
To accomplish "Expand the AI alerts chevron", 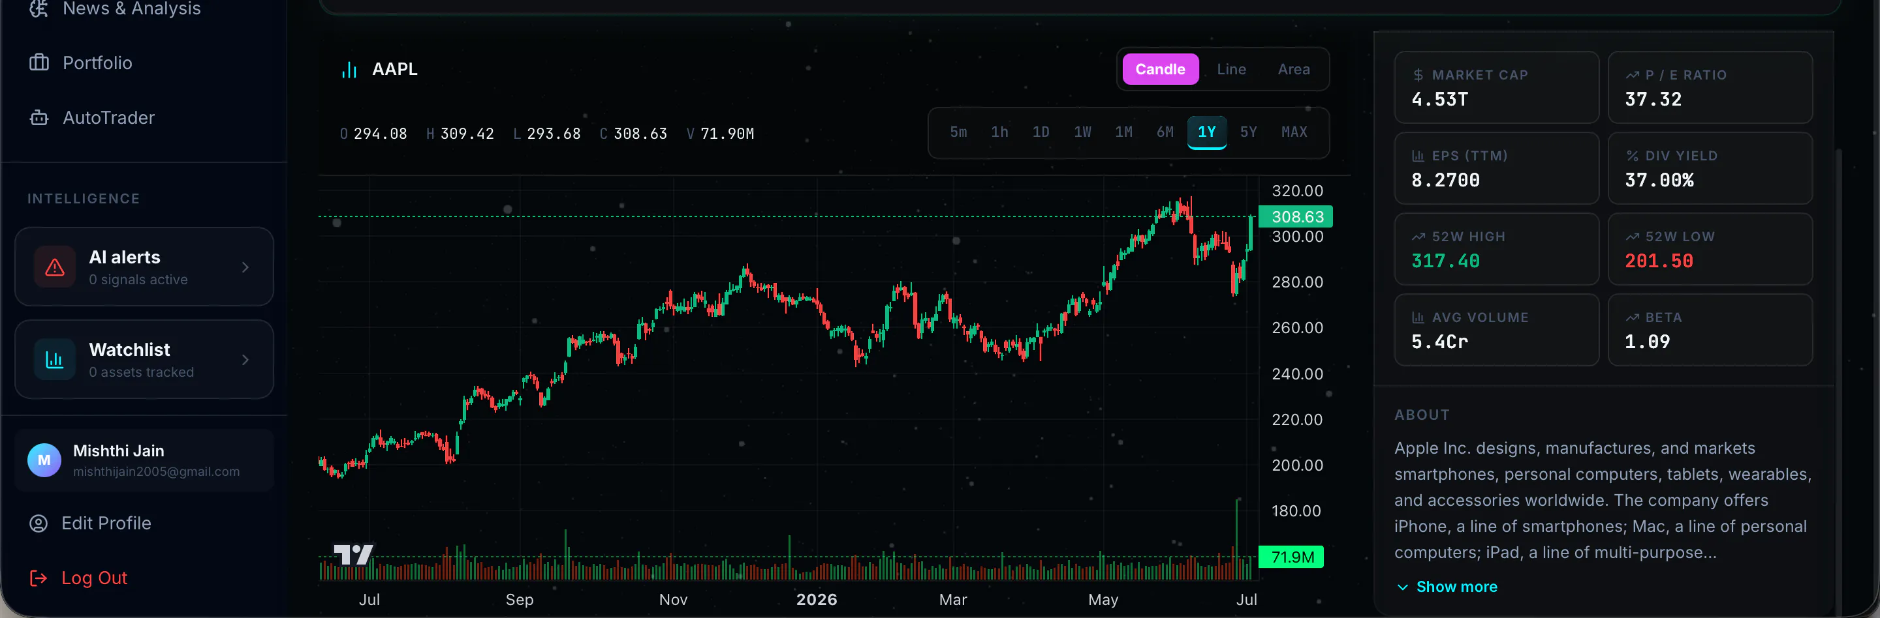I will (x=245, y=267).
